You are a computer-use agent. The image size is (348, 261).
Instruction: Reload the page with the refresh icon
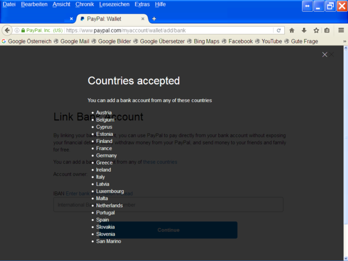(279, 31)
